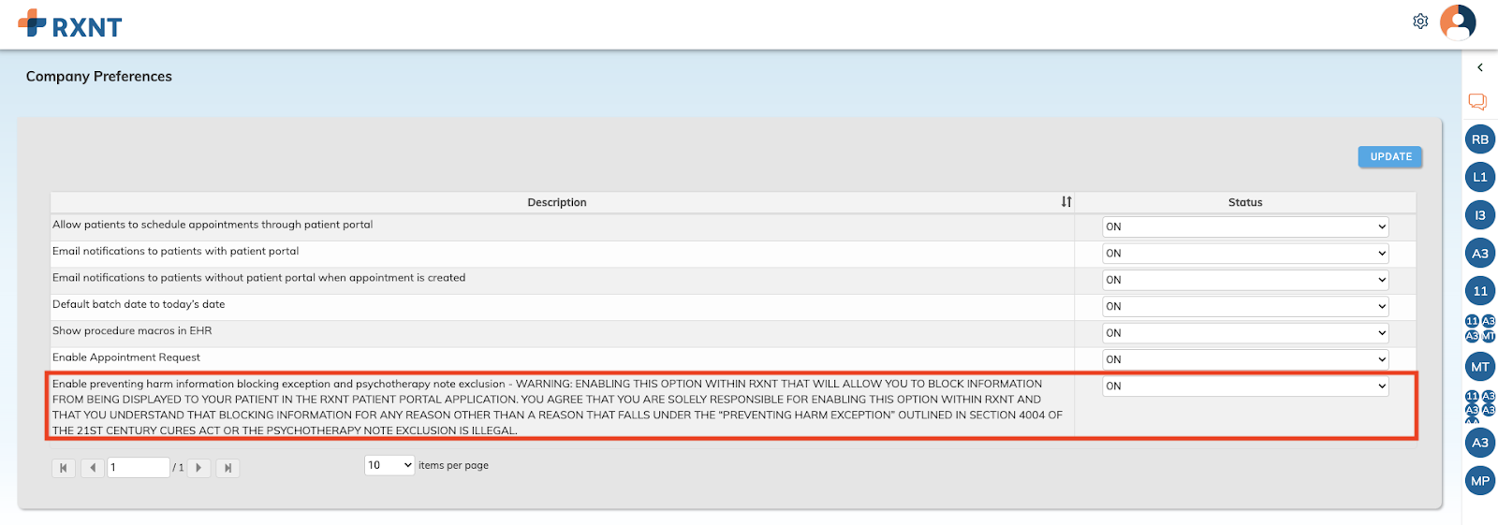Open Enable Appointment Request status dropdown
Image resolution: width=1498 pixels, height=525 pixels.
click(1245, 359)
